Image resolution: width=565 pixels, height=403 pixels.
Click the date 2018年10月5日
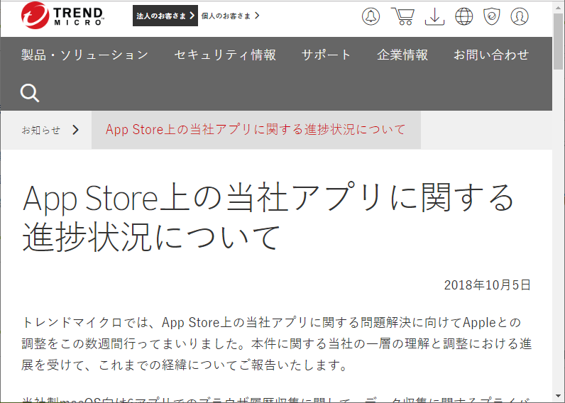[488, 285]
